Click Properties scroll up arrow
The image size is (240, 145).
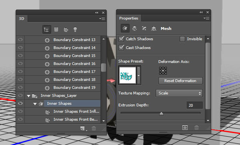pos(208,39)
